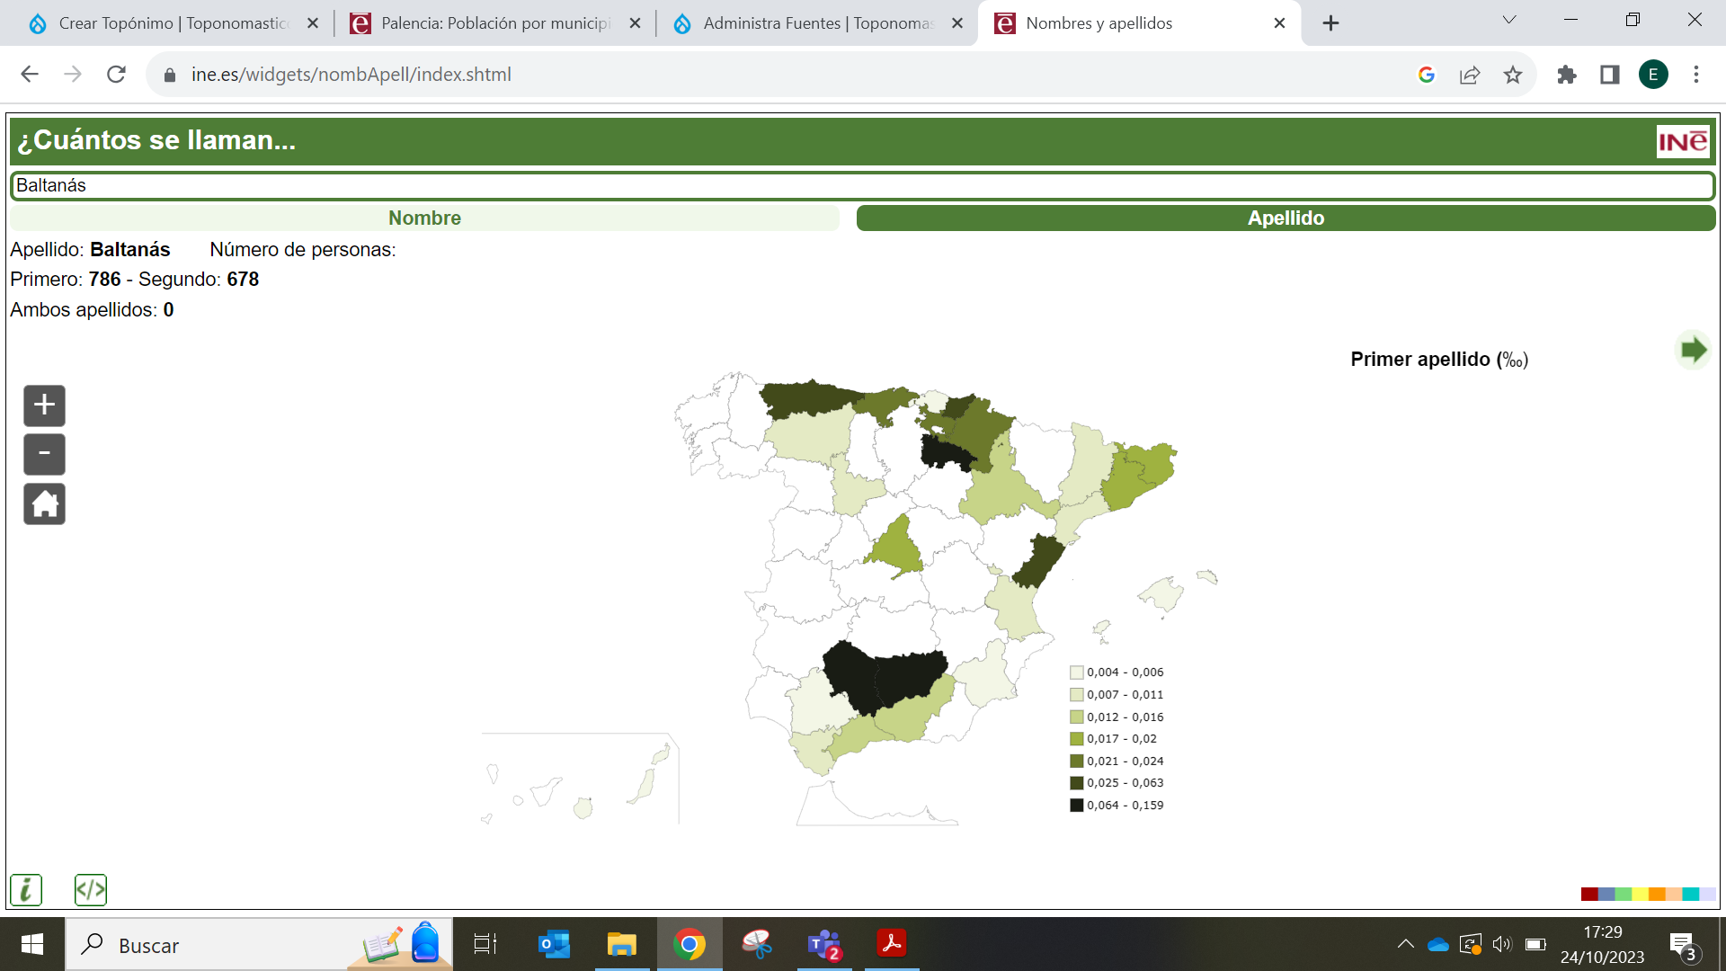Open the information icon
This screenshot has height=971, width=1726.
pyautogui.click(x=26, y=890)
